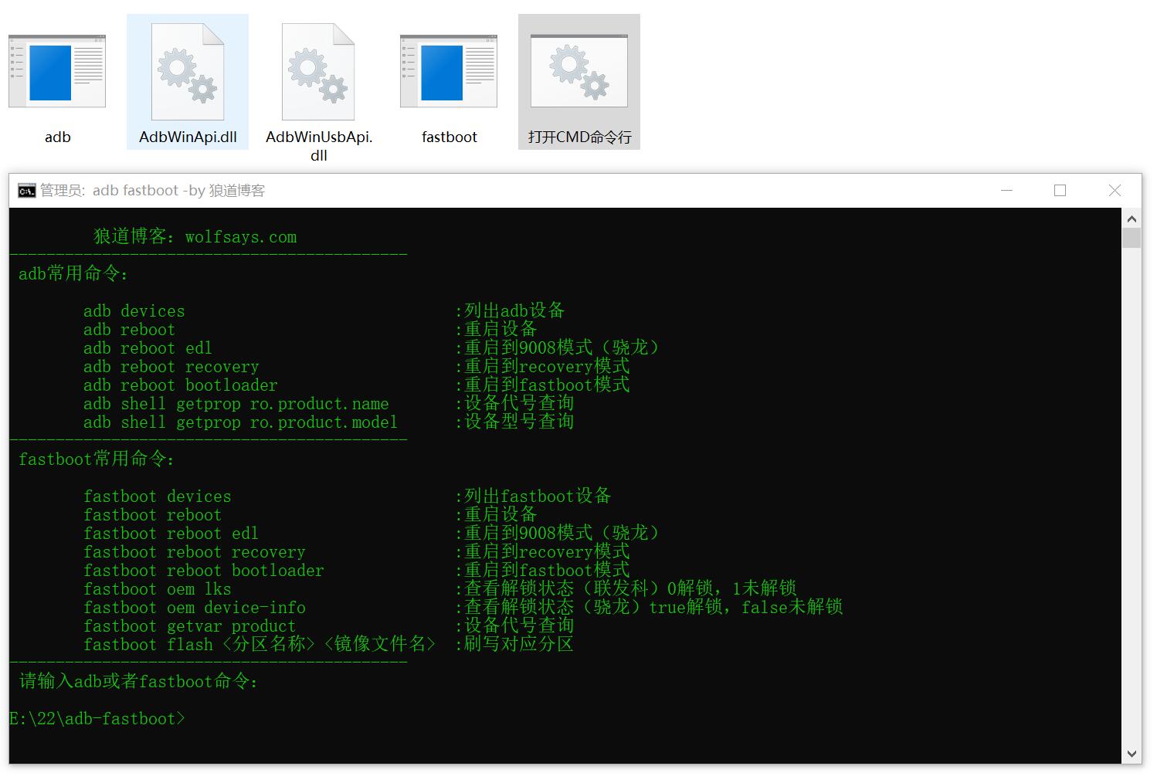This screenshot has height=783, width=1157.
Task: Click 'adb shell getprop ro.product.model' text
Action: point(241,422)
